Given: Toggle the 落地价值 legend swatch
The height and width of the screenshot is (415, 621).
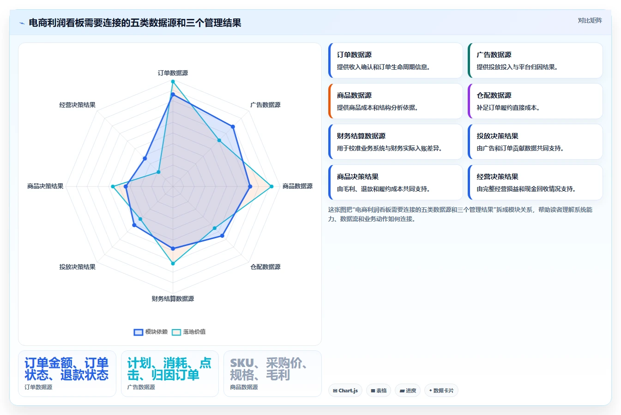Looking at the screenshot, I should pyautogui.click(x=176, y=332).
